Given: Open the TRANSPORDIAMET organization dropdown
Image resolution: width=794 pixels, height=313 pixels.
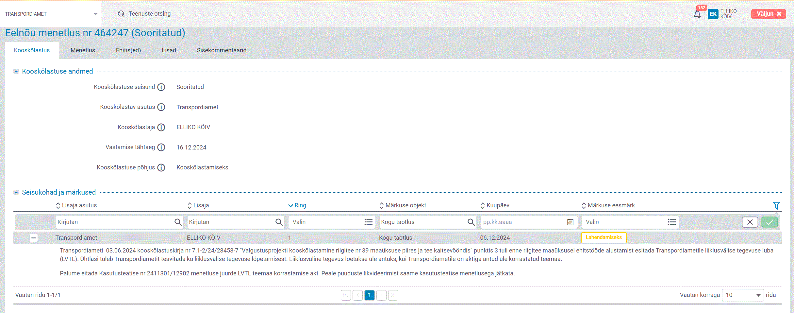Looking at the screenshot, I should point(51,14).
